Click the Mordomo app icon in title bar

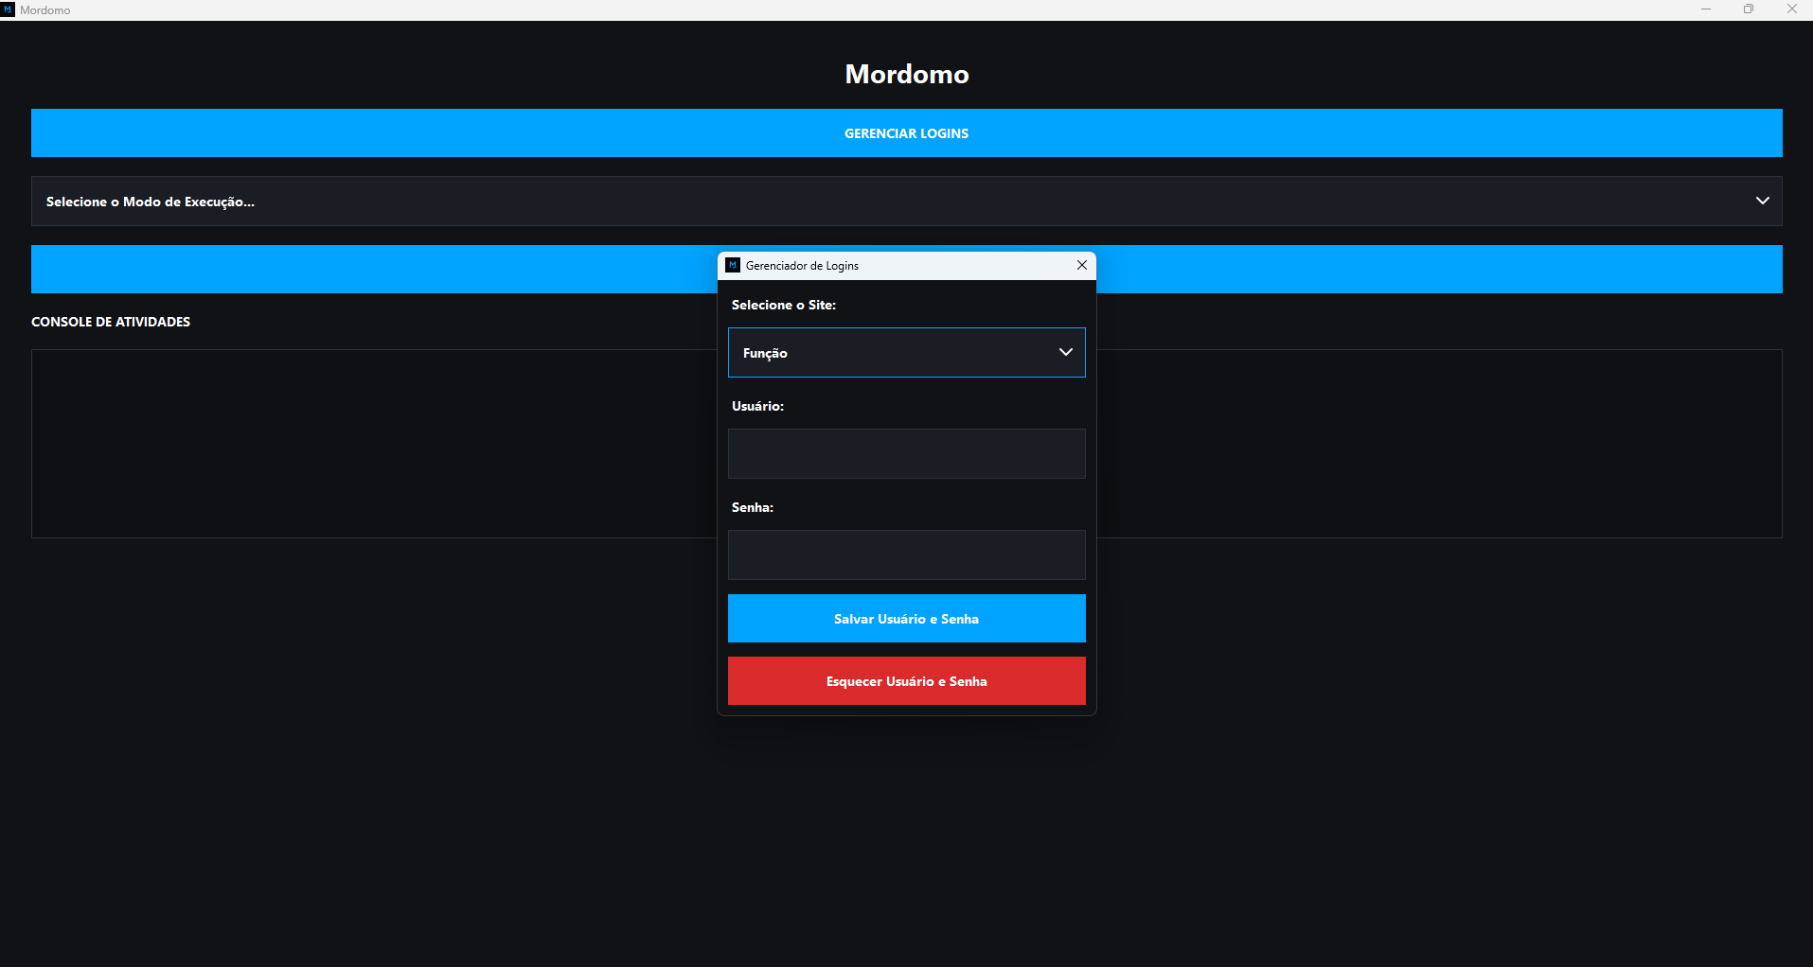tap(8, 9)
